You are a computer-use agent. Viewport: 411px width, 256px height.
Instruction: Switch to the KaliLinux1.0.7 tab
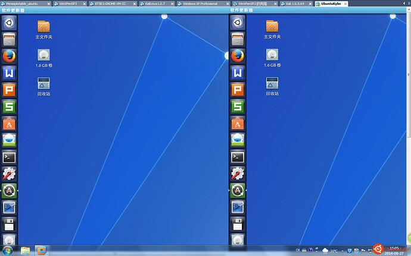tap(157, 4)
